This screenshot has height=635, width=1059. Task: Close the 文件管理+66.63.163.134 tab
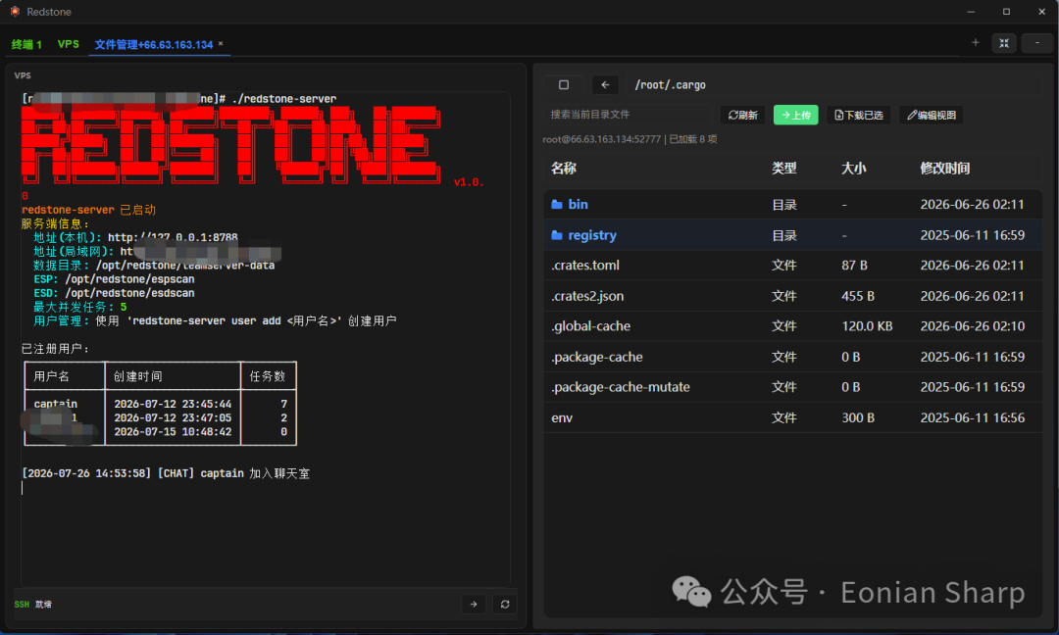click(221, 43)
